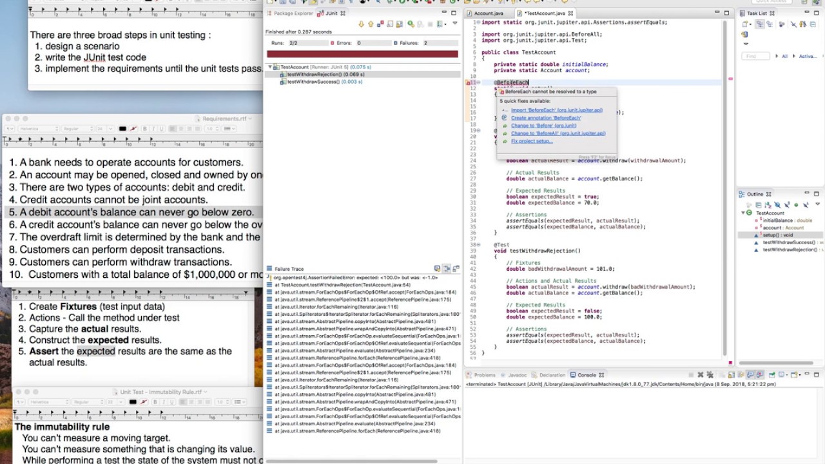Viewport: 825px width, 464px height.
Task: Open the test run history dropdown
Action: (x=445, y=24)
